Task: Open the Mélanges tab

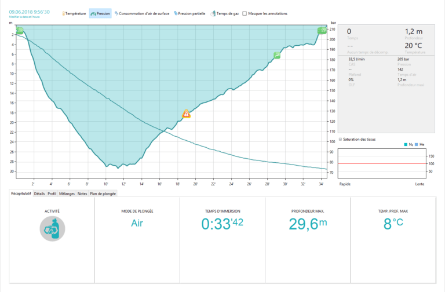Action: coord(67,194)
